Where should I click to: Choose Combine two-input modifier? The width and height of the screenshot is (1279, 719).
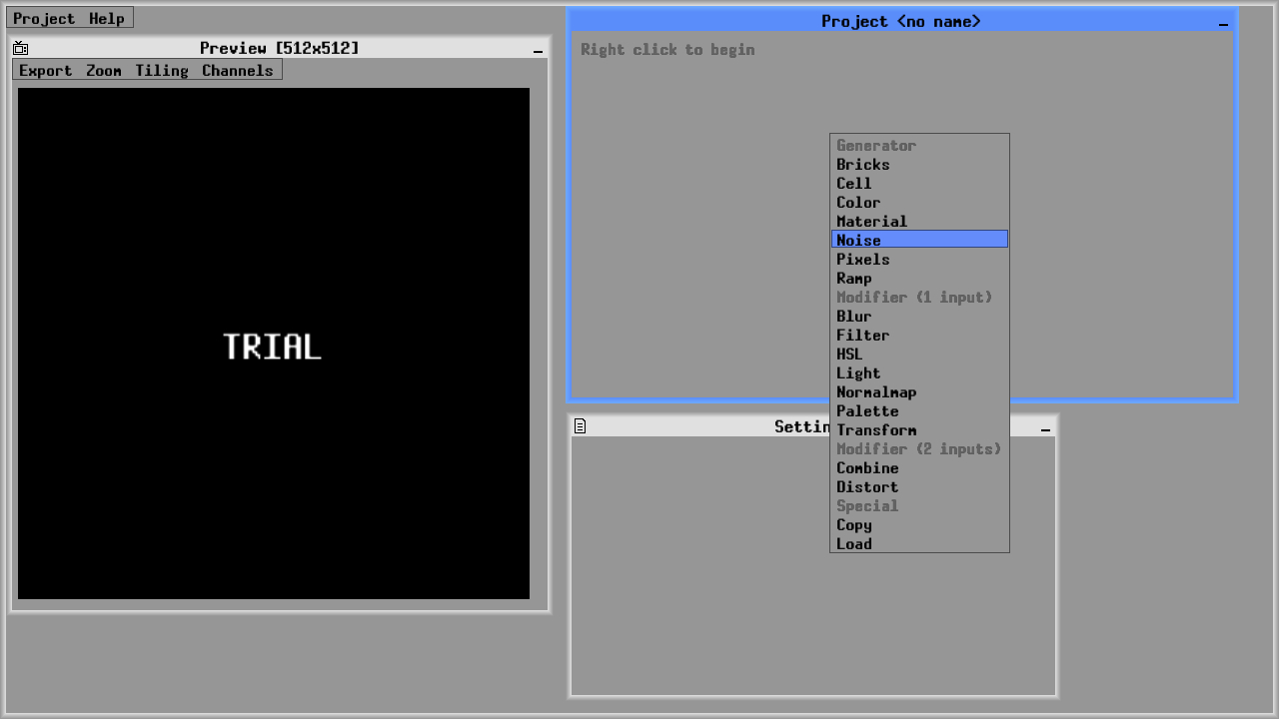pos(919,467)
